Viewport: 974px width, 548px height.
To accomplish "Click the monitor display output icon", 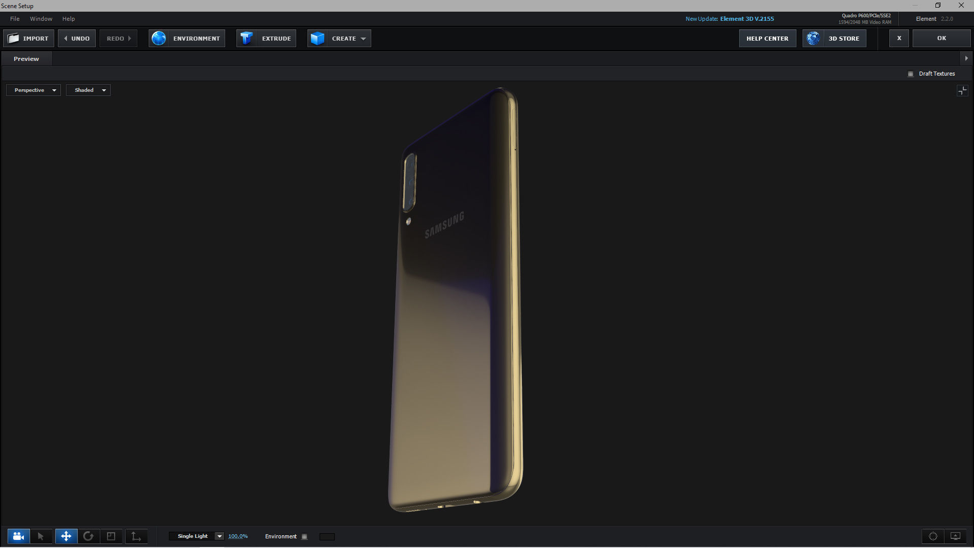I will pyautogui.click(x=955, y=536).
